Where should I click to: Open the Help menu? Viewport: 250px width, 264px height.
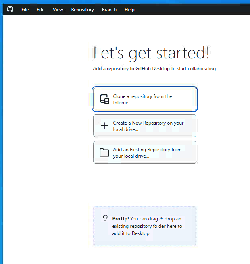coord(129,10)
